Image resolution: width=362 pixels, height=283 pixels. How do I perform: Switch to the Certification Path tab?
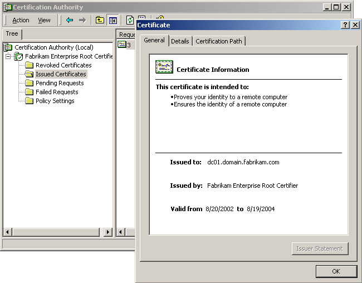(x=218, y=41)
